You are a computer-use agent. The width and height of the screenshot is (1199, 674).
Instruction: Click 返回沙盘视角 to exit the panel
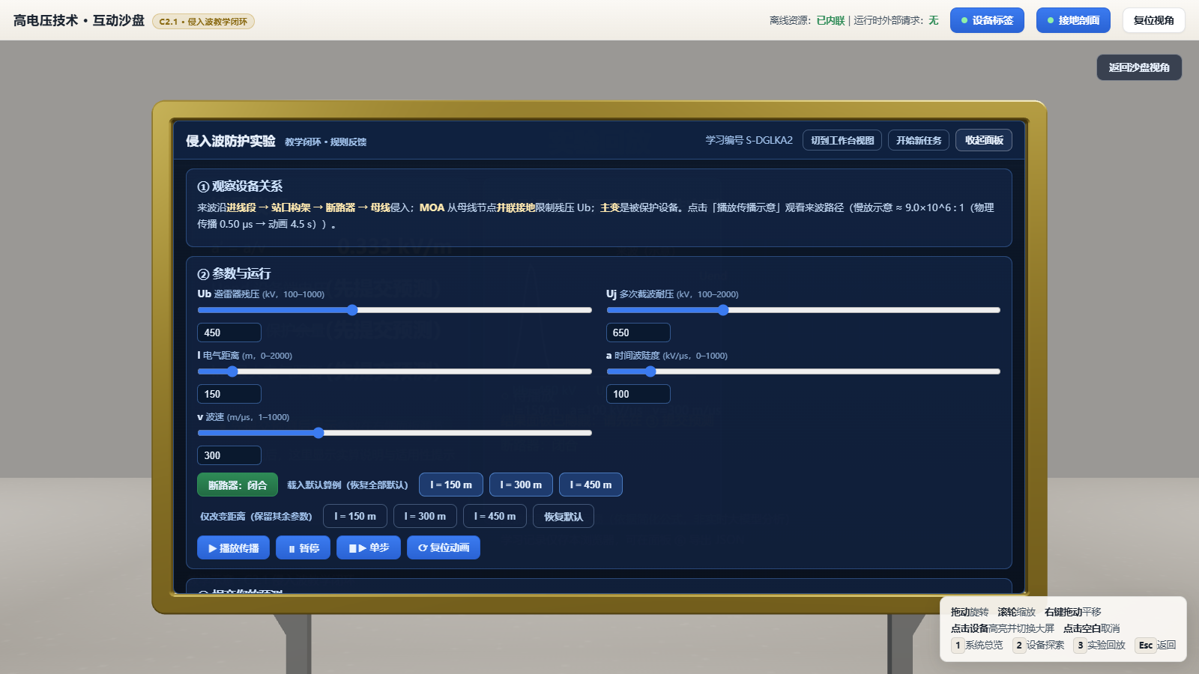click(1139, 67)
